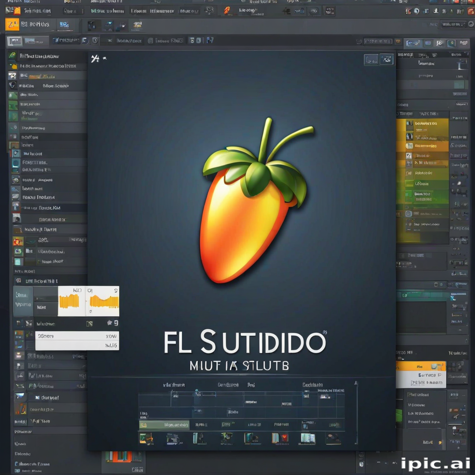Select the 'B4S' browser row with the orange highlight
Screen dimensions: 475x475
(47, 76)
